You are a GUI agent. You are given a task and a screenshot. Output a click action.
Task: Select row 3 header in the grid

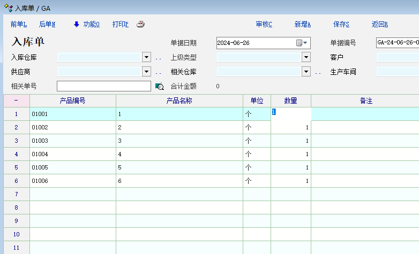(16, 141)
